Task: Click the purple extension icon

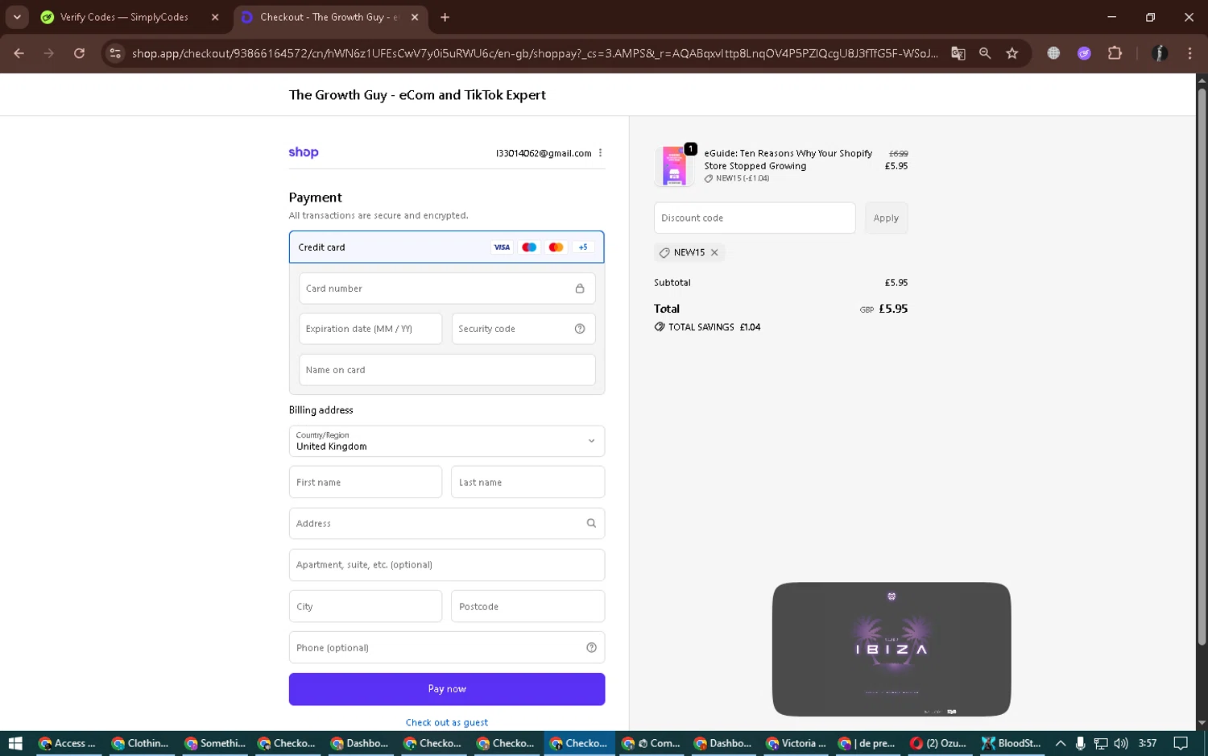Action: [1084, 53]
